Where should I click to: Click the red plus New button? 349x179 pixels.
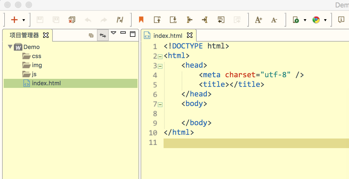click(14, 20)
